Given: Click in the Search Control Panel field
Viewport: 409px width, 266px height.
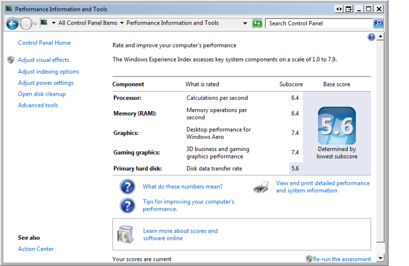Looking at the screenshot, I should click(319, 24).
